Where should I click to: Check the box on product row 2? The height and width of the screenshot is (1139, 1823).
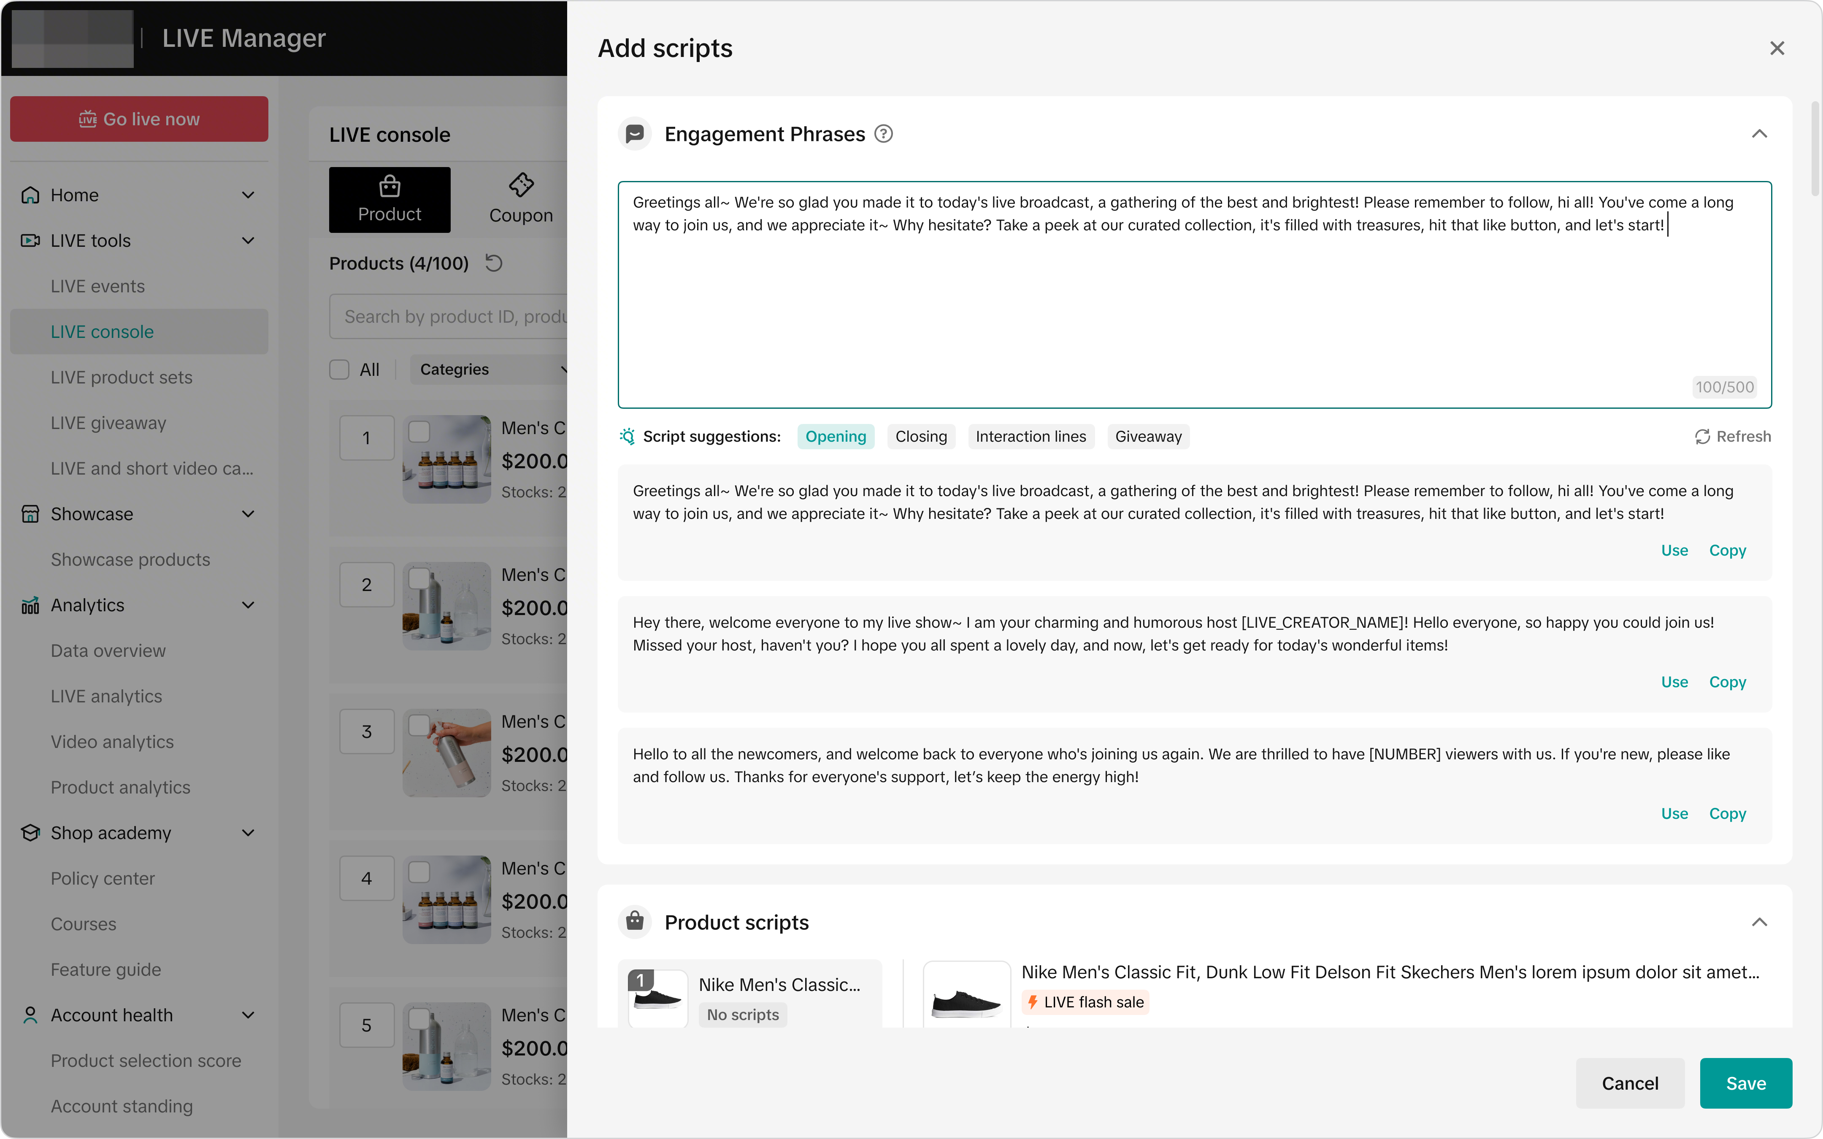click(419, 578)
